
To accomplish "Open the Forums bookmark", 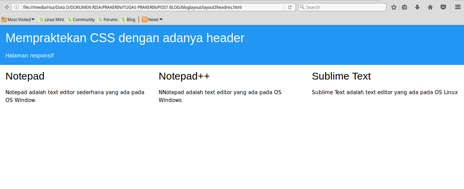I will 108,19.
